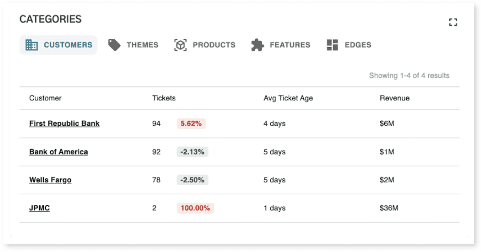Expand Categories panel to fullscreen
Viewport: 482px width, 252px height.
tap(453, 22)
